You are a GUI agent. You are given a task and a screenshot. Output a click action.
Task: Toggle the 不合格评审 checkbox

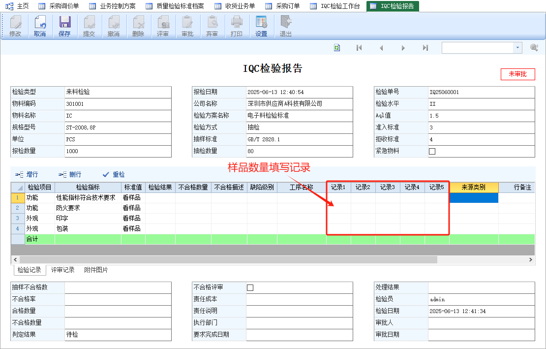point(250,287)
